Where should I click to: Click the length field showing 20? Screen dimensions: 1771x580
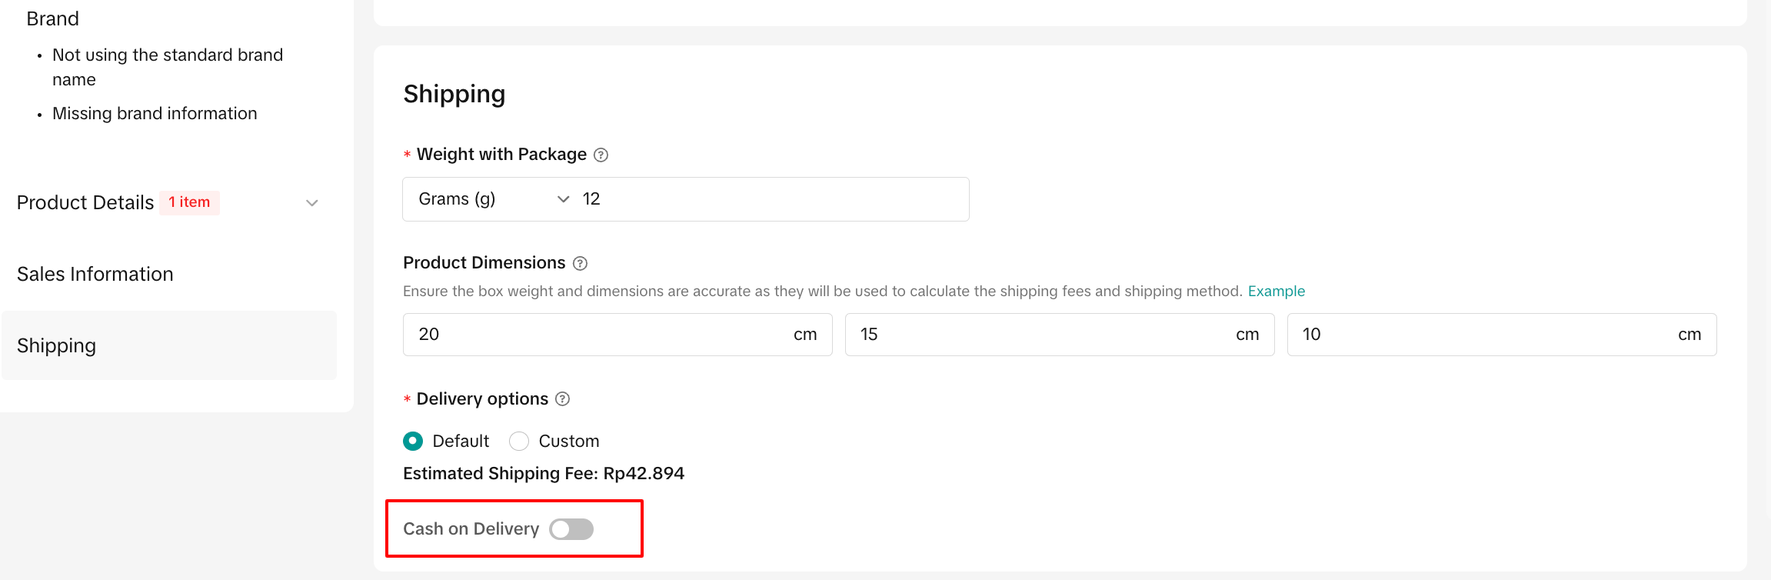point(600,335)
